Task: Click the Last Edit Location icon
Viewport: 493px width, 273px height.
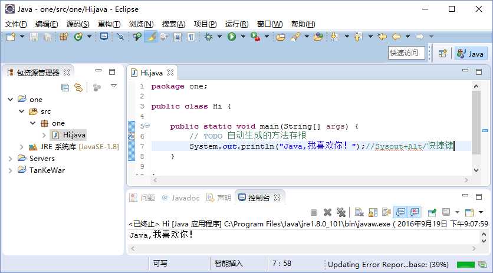Action: click(x=382, y=37)
